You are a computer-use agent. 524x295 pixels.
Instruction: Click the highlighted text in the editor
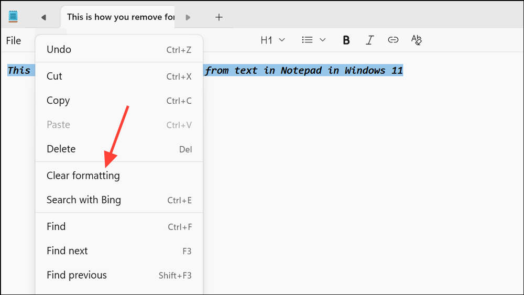(303, 70)
